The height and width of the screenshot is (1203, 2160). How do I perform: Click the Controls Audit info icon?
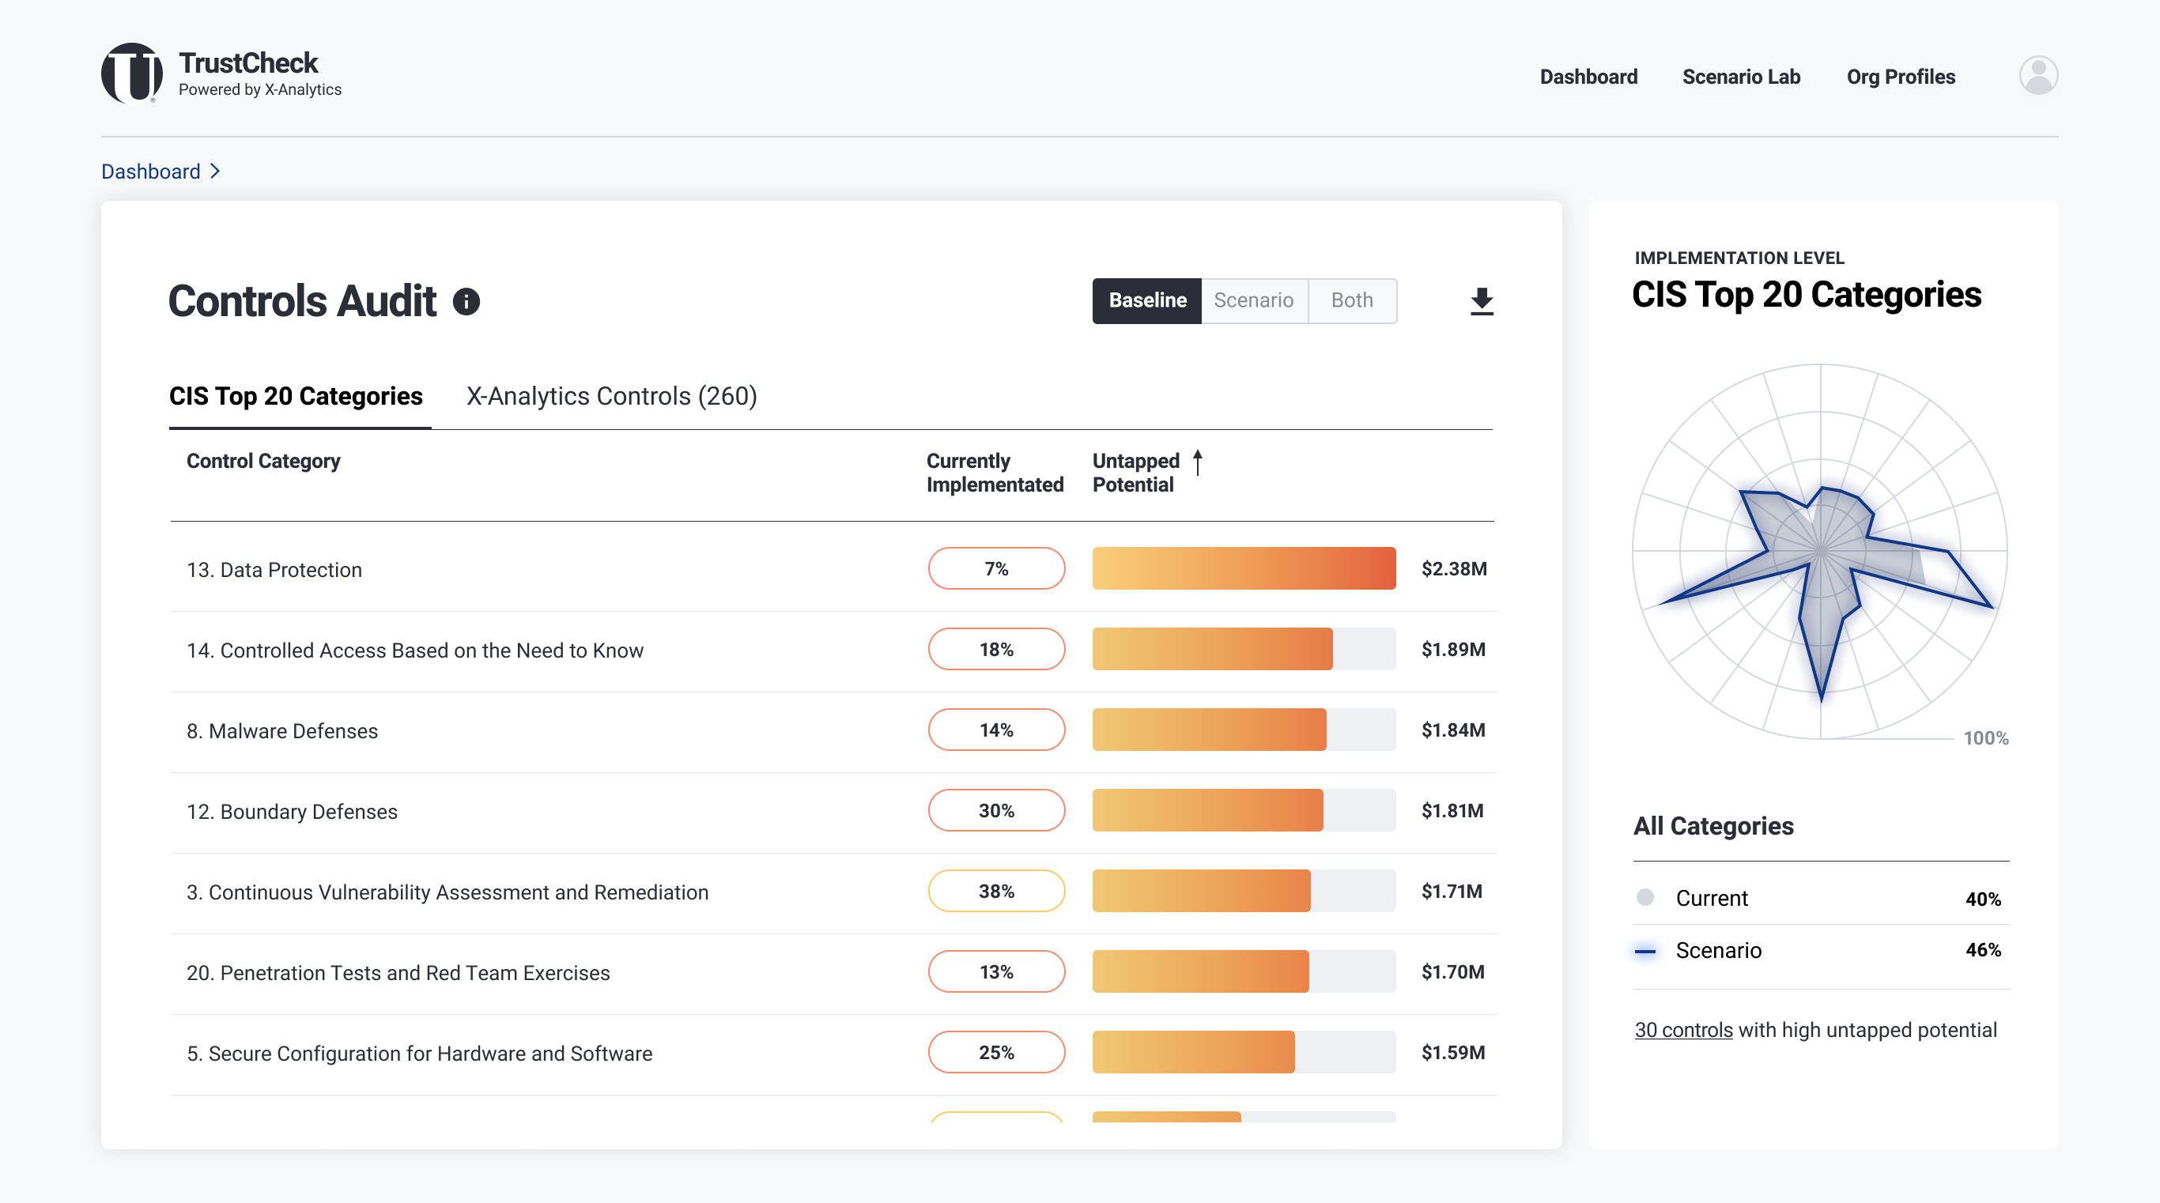(x=466, y=301)
